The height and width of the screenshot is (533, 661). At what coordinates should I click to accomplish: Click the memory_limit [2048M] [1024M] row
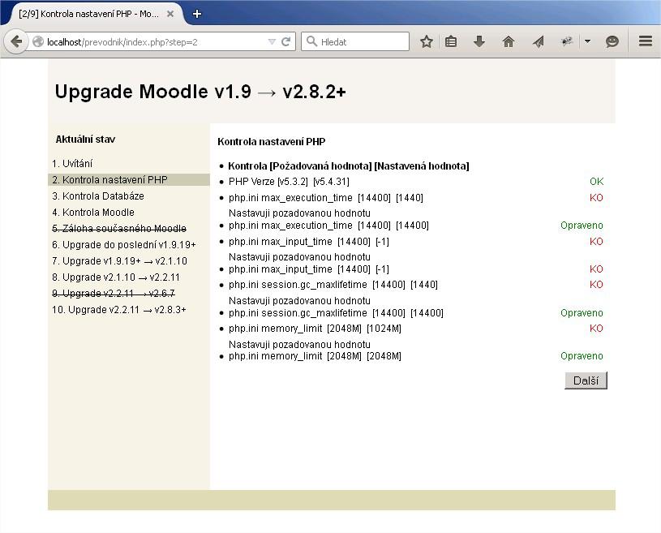tap(315, 329)
